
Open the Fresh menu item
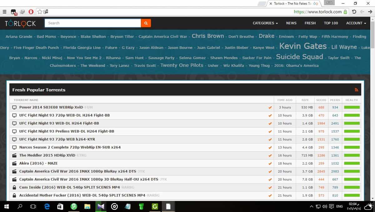tap(310, 23)
